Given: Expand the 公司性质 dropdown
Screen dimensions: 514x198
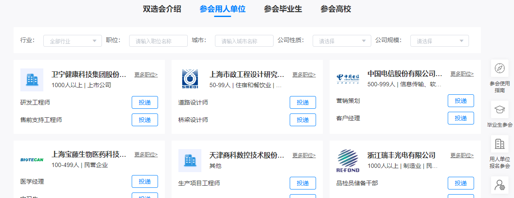Looking at the screenshot, I should click(342, 41).
